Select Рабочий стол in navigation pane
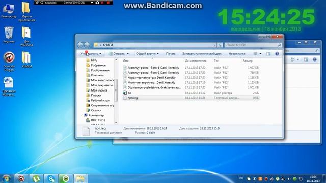The height and width of the screenshot is (183, 326). pyautogui.click(x=100, y=100)
